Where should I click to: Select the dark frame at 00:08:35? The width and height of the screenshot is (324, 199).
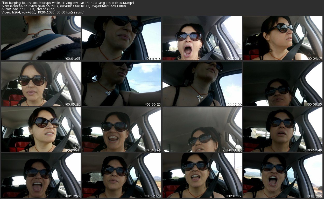coord(283,84)
